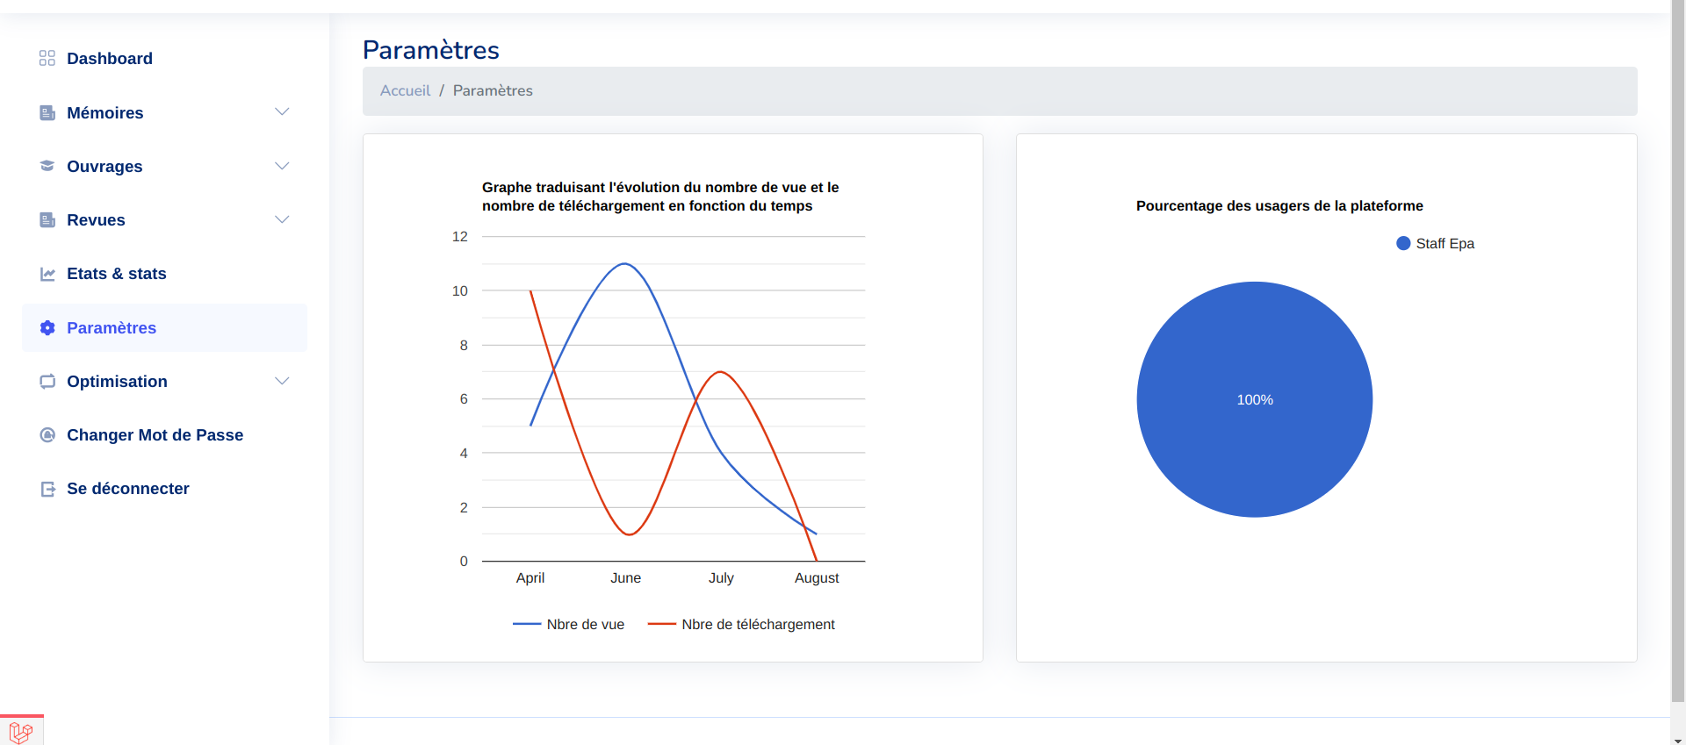Click the Paramètres breadcrumb text
The width and height of the screenshot is (1686, 745).
[x=493, y=90]
